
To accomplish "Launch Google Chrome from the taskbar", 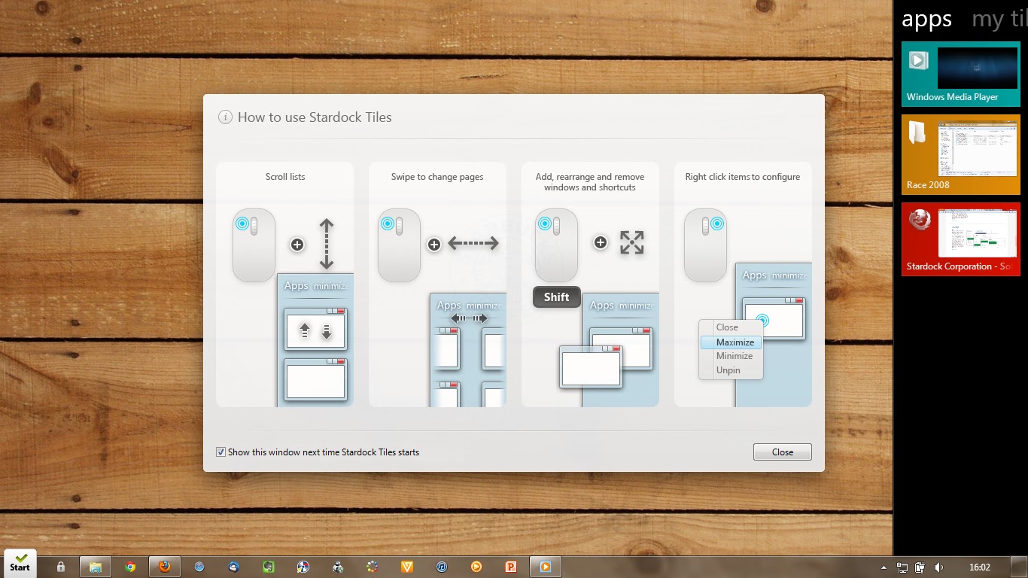I will 130,566.
